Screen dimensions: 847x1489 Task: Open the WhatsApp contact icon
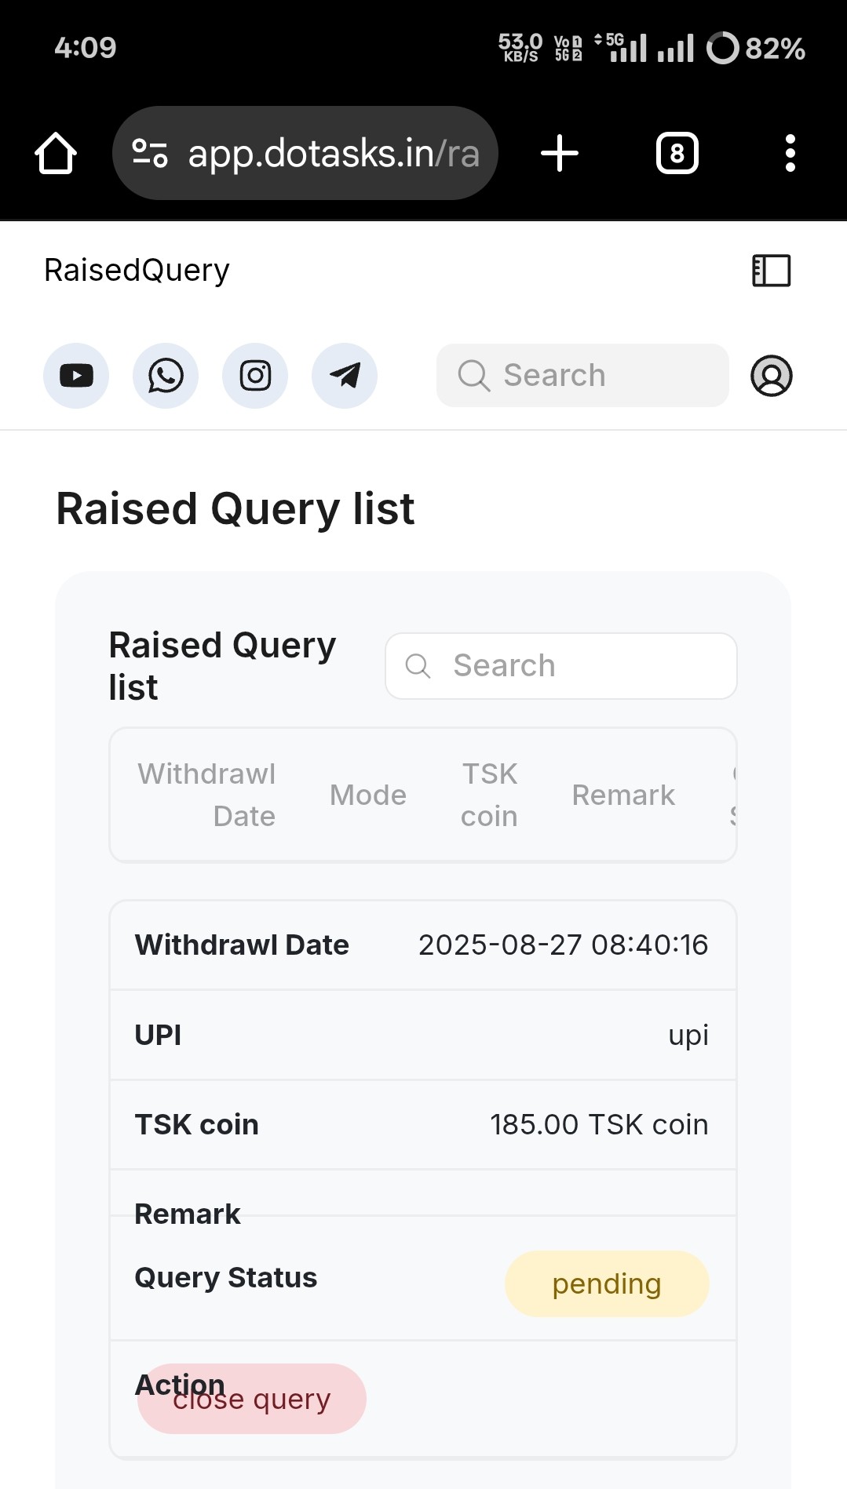click(166, 376)
